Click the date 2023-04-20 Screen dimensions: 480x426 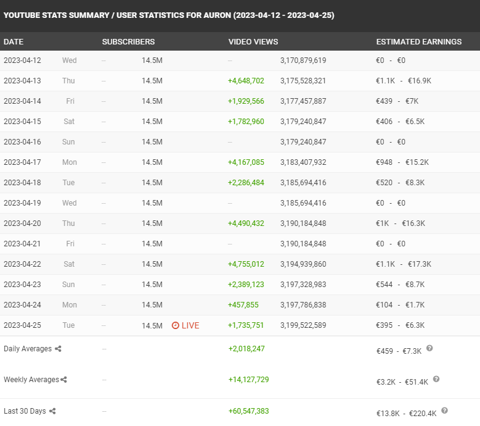[x=22, y=223]
